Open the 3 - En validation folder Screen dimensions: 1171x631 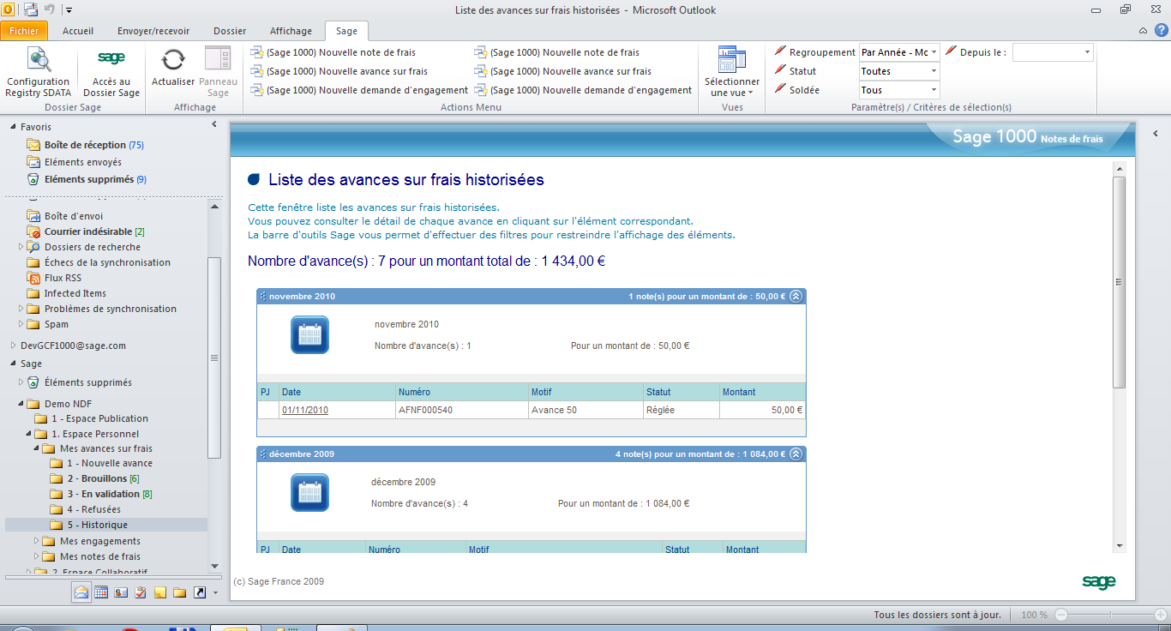pyautogui.click(x=110, y=494)
